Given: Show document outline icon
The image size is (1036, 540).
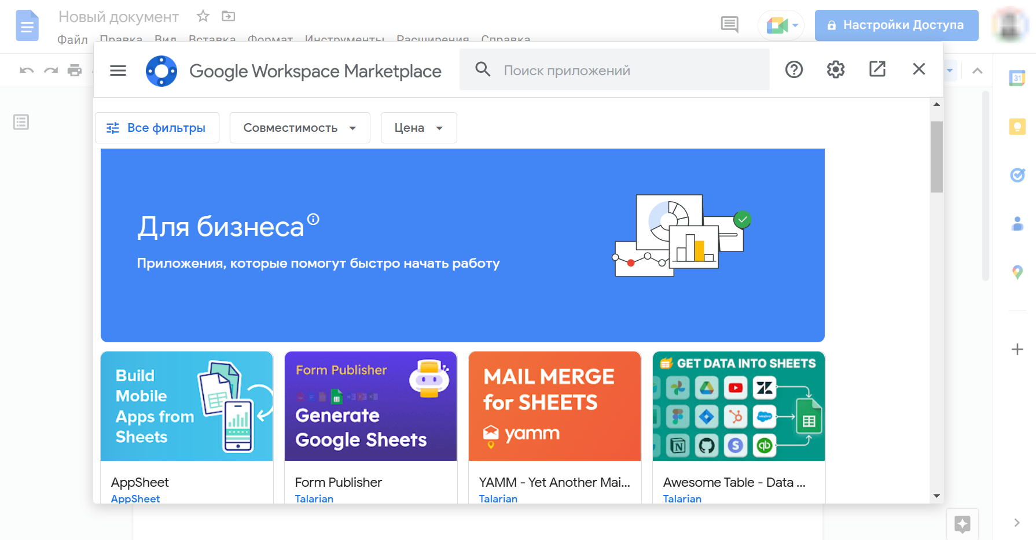Looking at the screenshot, I should click(x=21, y=122).
